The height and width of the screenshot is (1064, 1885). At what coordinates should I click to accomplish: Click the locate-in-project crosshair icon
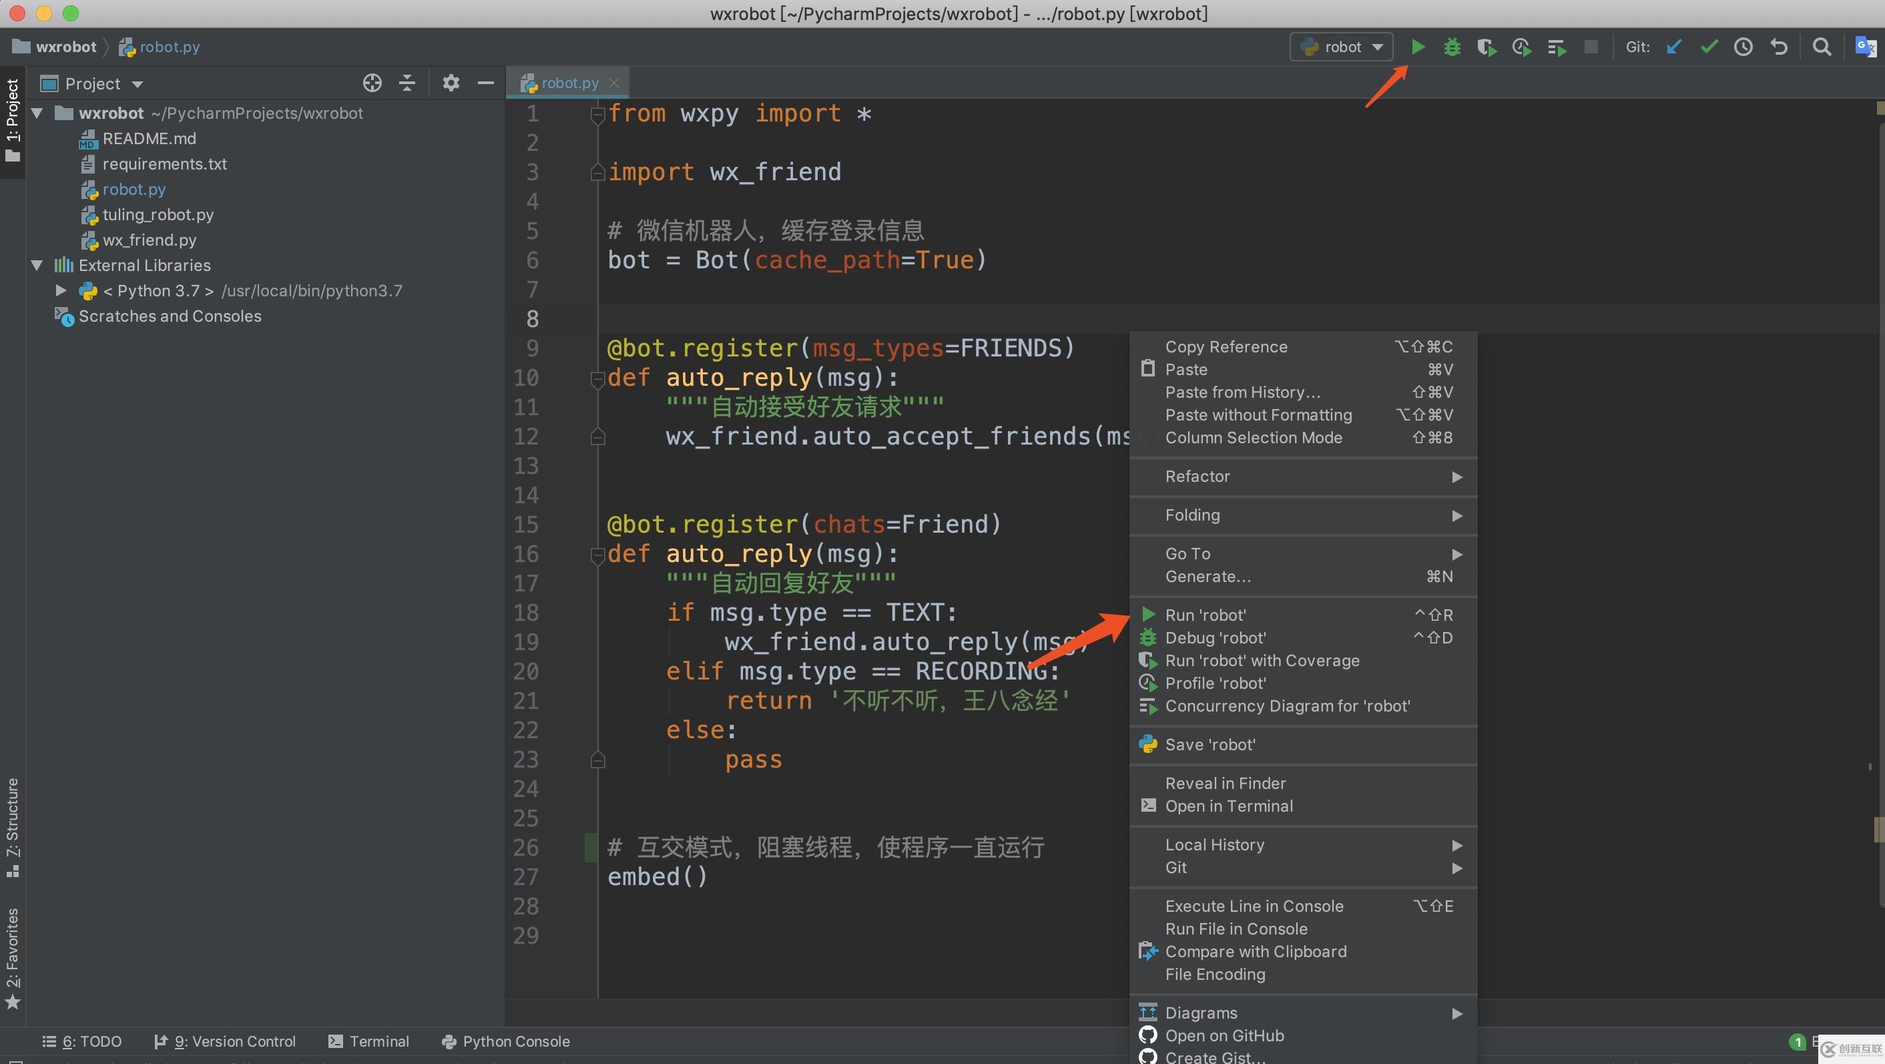tap(372, 83)
